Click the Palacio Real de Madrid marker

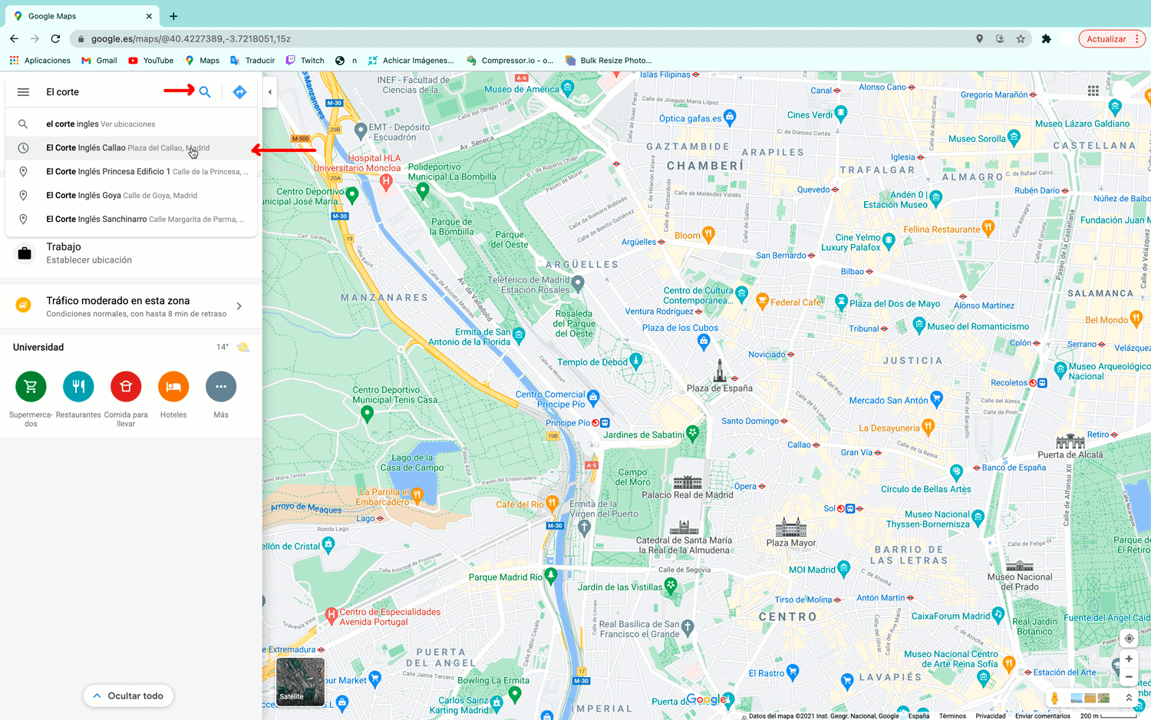coord(688,482)
